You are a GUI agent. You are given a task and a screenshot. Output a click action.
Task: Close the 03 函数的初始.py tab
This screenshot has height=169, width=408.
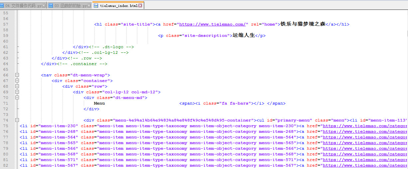tap(89, 6)
